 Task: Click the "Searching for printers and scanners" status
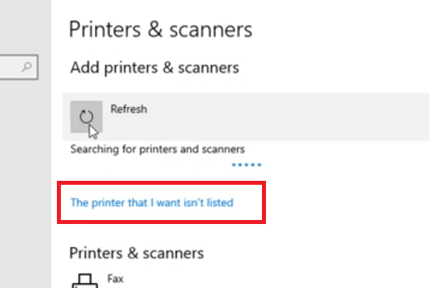(158, 150)
